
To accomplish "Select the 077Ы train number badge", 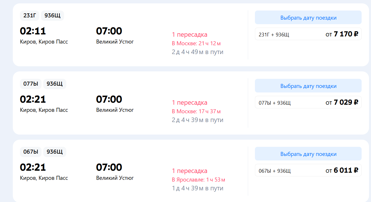I will pyautogui.click(x=31, y=84).
